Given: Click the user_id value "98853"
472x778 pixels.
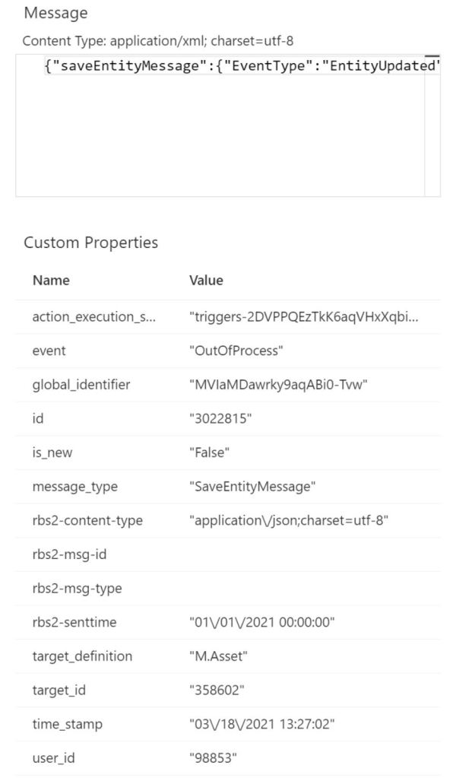Looking at the screenshot, I should 212,757.
